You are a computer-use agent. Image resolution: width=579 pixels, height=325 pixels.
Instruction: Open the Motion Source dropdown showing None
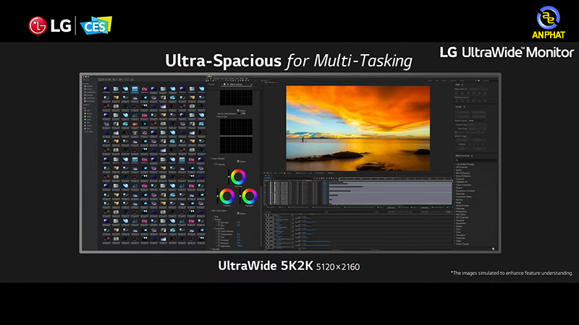(x=477, y=121)
